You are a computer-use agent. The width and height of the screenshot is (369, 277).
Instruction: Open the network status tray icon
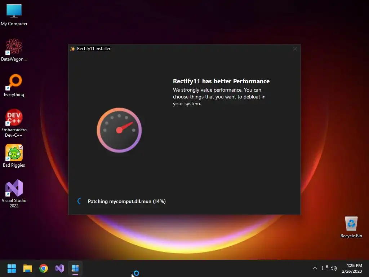coord(325,268)
